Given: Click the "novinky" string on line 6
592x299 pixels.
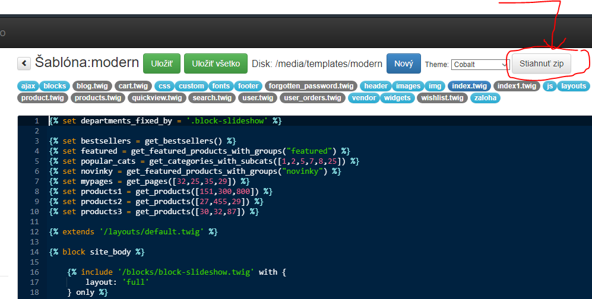Looking at the screenshot, I should pyautogui.click(x=302, y=171).
